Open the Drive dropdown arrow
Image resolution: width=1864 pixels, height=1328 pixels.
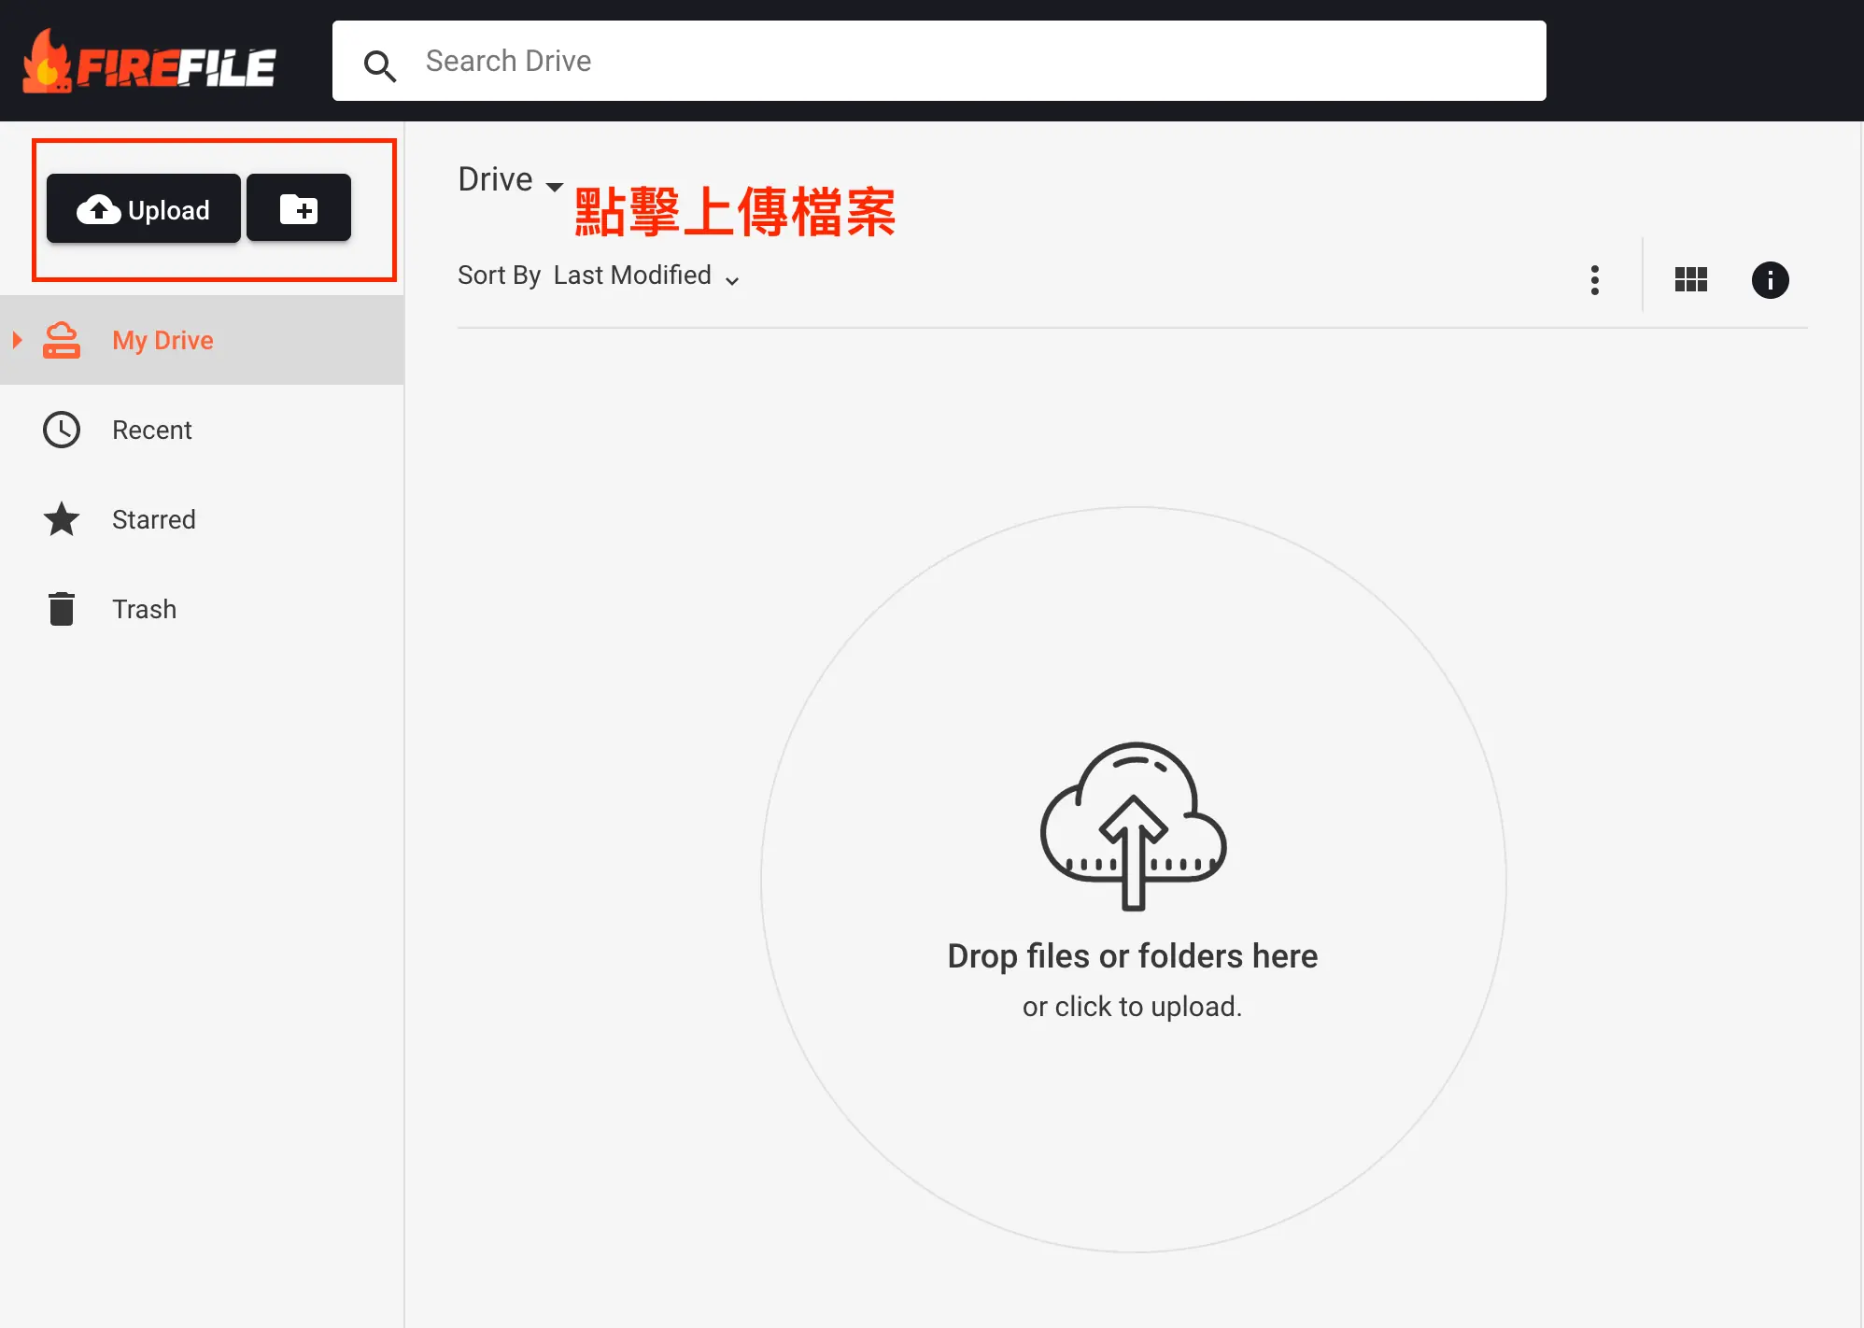[x=555, y=186]
